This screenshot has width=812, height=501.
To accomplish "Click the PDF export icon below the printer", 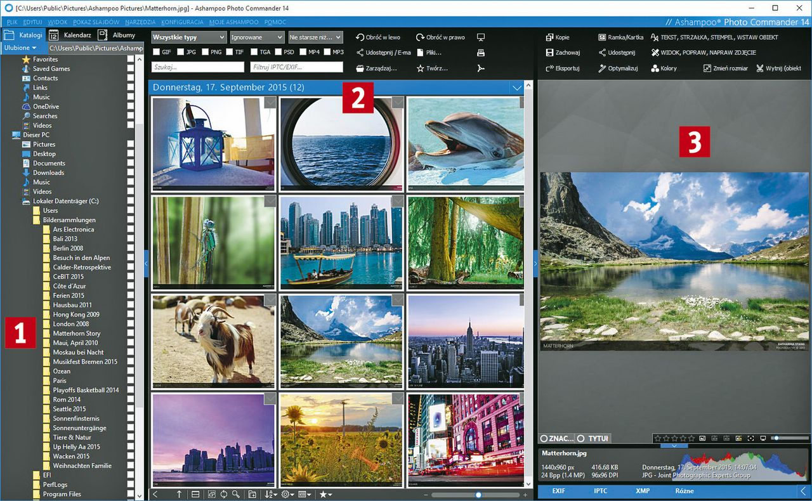I will pos(481,68).
